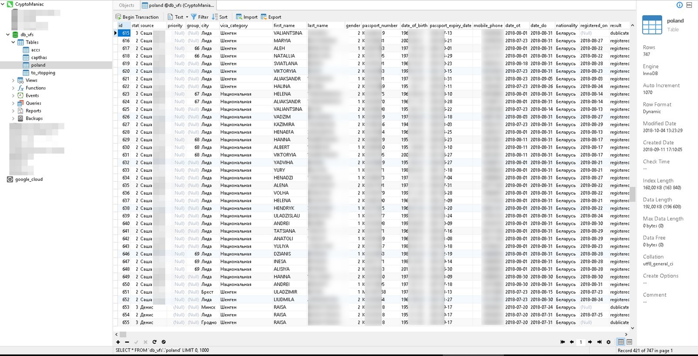
Task: Collapse the db_vfs database node
Action: pos(8,34)
